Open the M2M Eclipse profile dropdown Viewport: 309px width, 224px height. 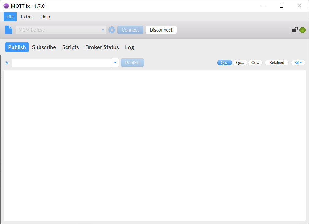tap(61, 30)
